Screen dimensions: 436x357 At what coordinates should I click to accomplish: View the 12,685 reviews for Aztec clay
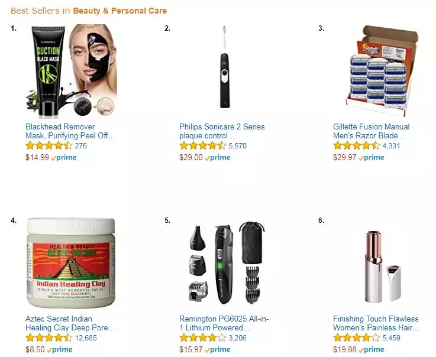click(x=86, y=338)
